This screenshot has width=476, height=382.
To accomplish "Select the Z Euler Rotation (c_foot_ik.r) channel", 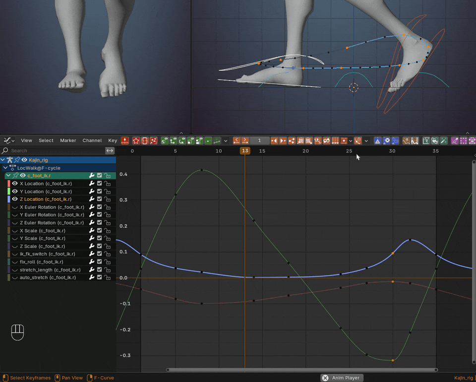I will coord(52,223).
